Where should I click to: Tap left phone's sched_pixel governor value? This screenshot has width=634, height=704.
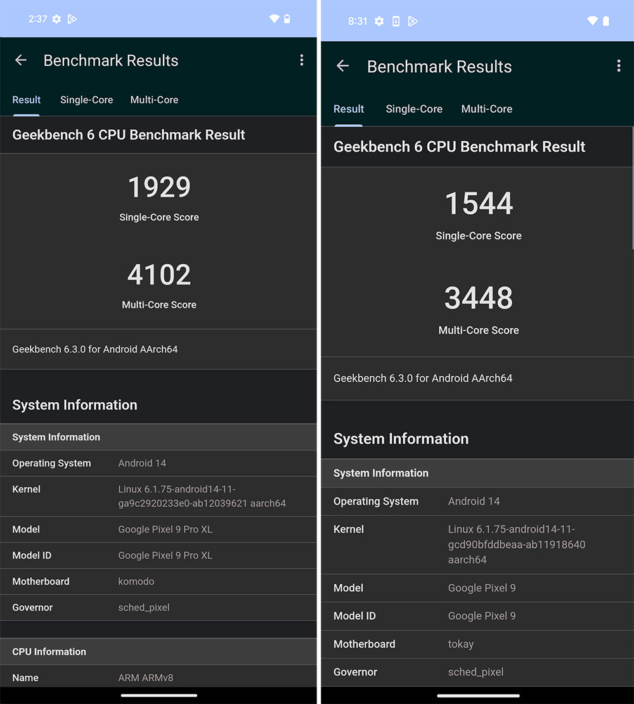point(144,608)
